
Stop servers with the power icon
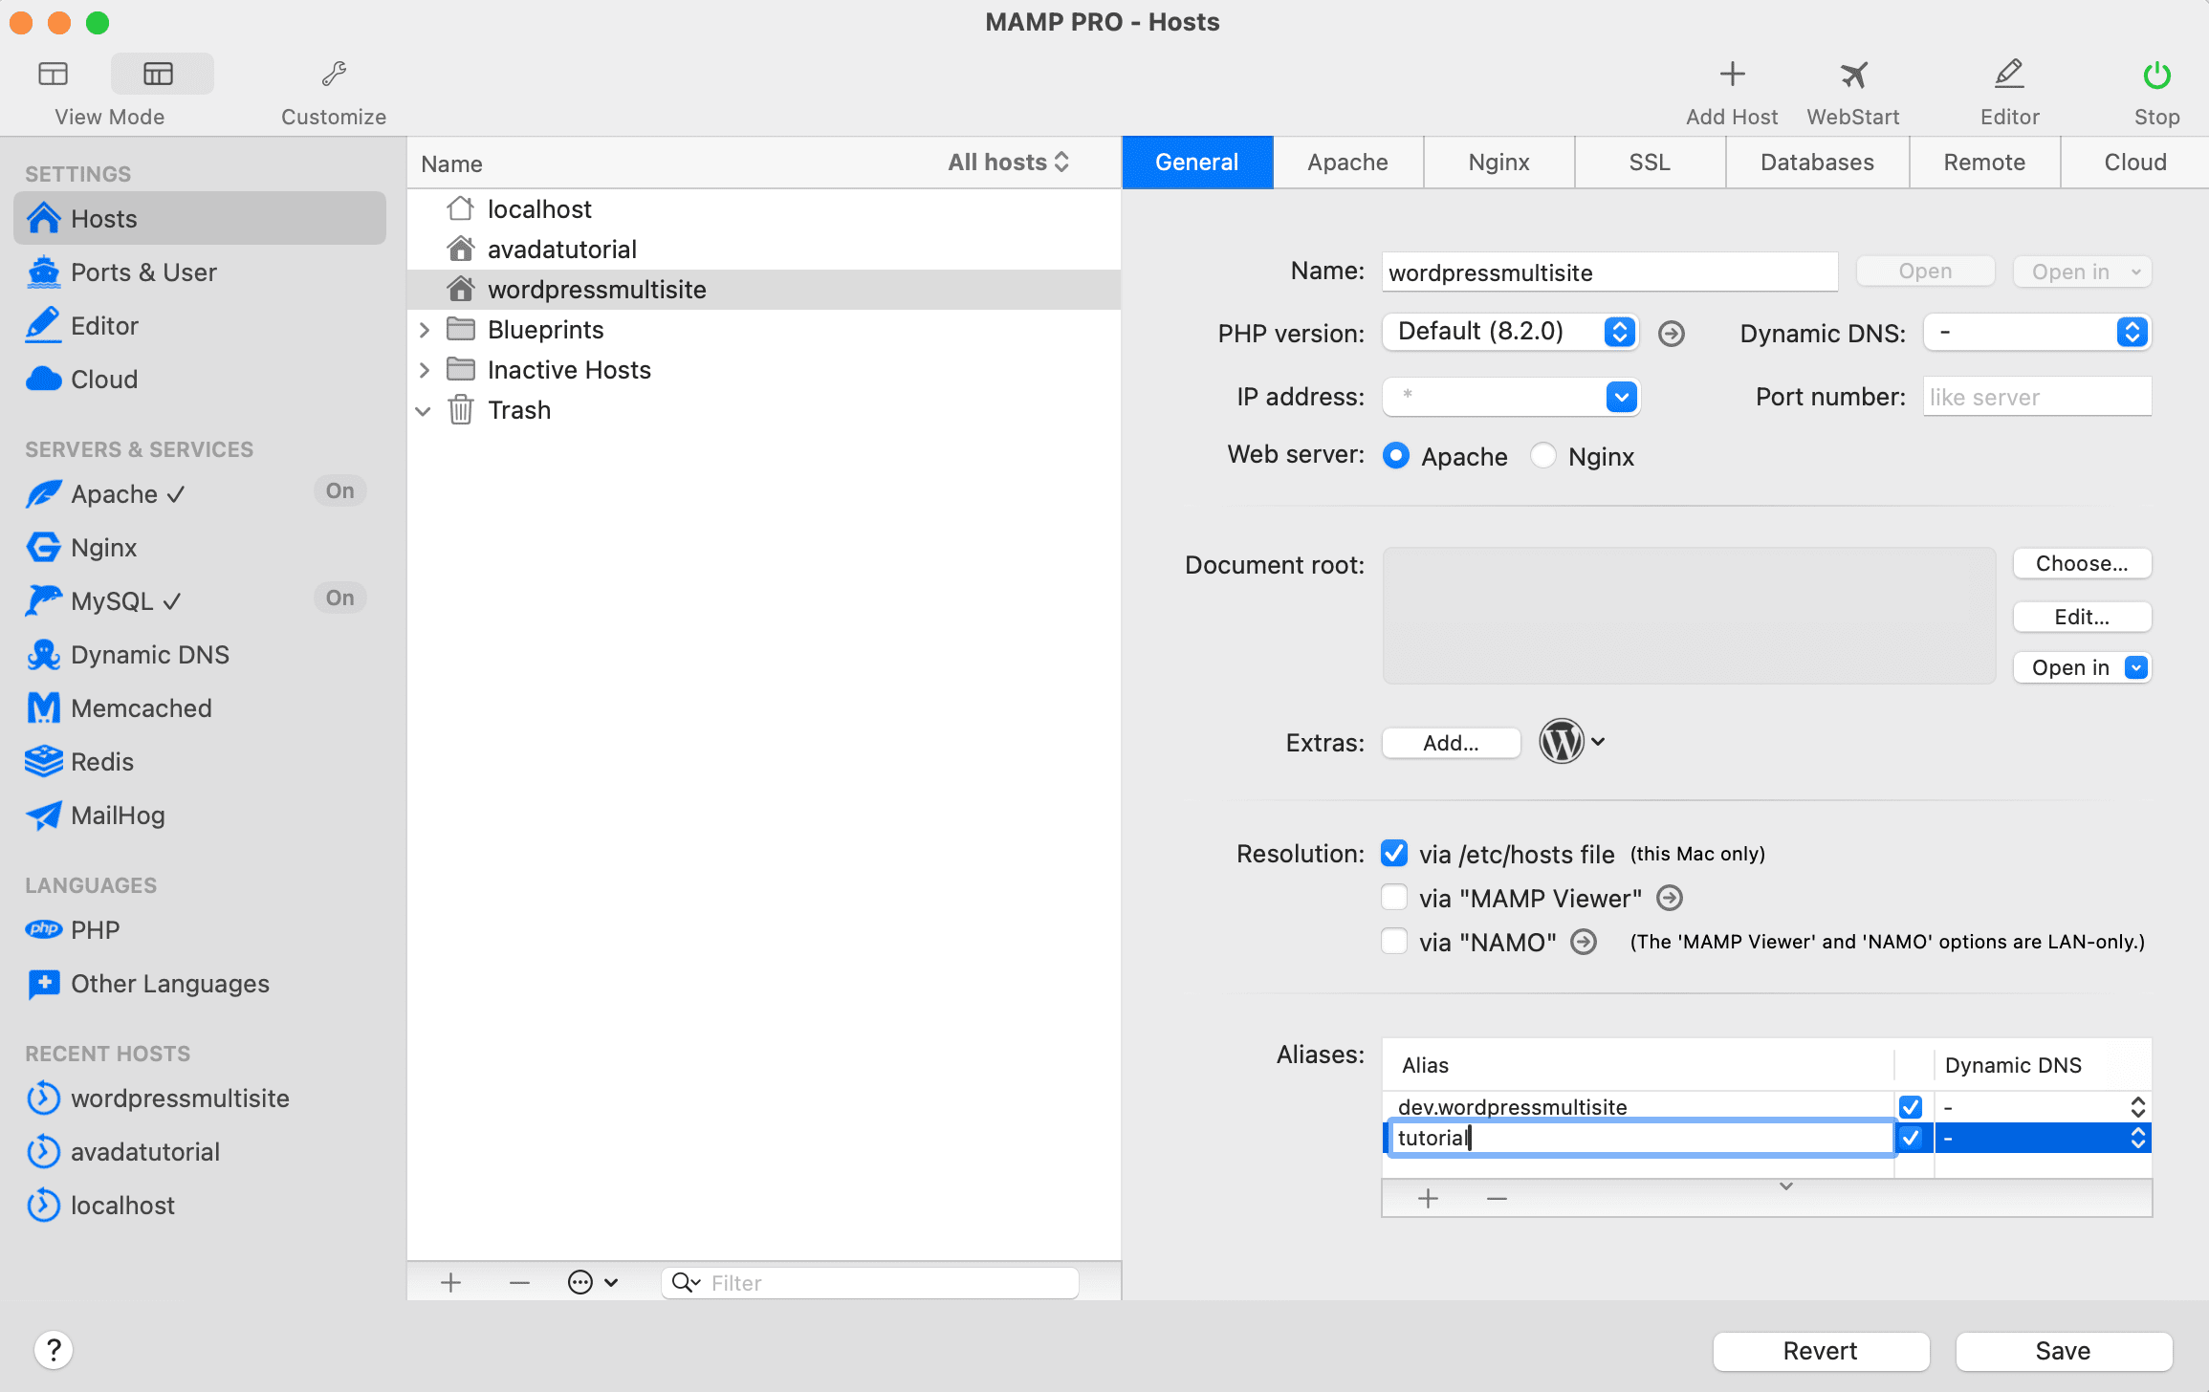point(2156,75)
